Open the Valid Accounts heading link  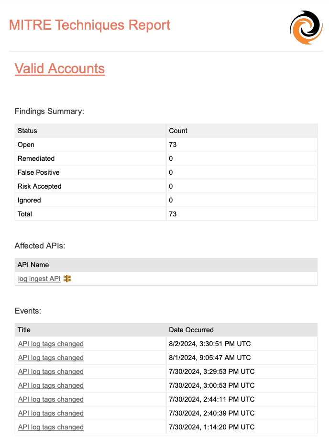tap(60, 68)
